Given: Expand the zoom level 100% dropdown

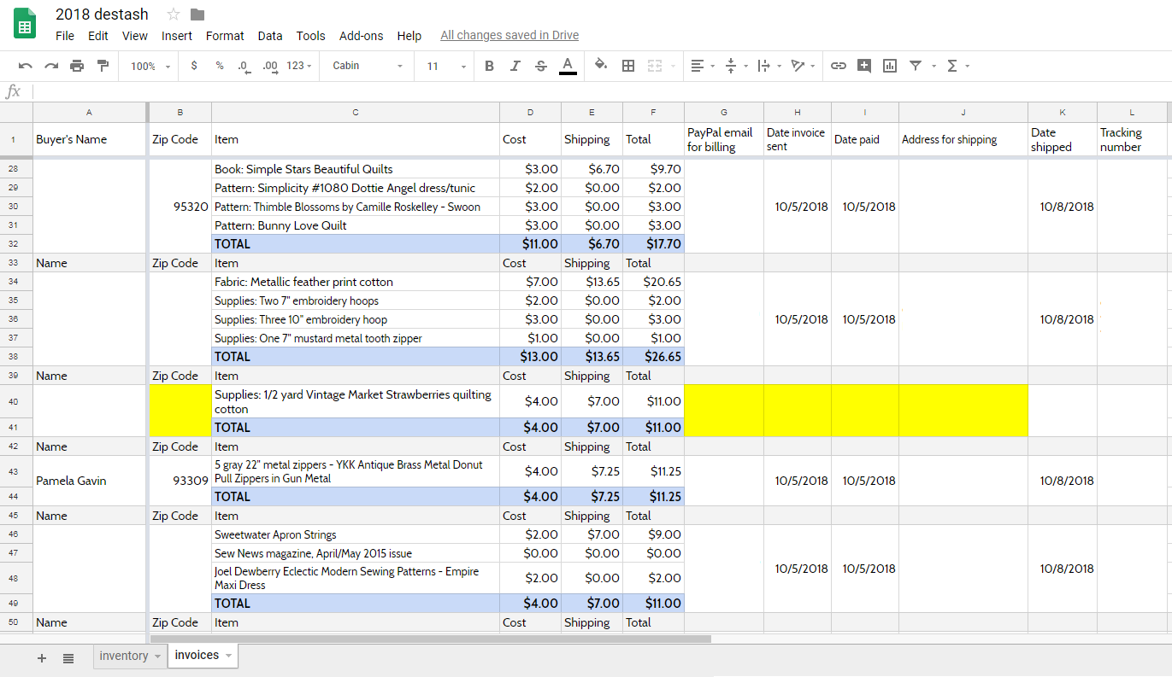Looking at the screenshot, I should (x=150, y=66).
